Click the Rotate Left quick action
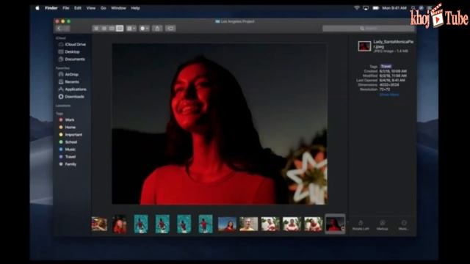The width and height of the screenshot is (470, 264). pyautogui.click(x=361, y=225)
